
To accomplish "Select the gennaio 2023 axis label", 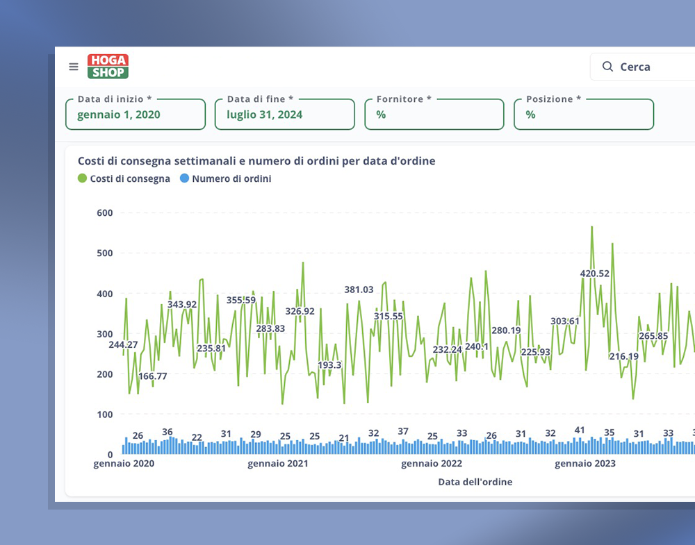I will pos(585,464).
